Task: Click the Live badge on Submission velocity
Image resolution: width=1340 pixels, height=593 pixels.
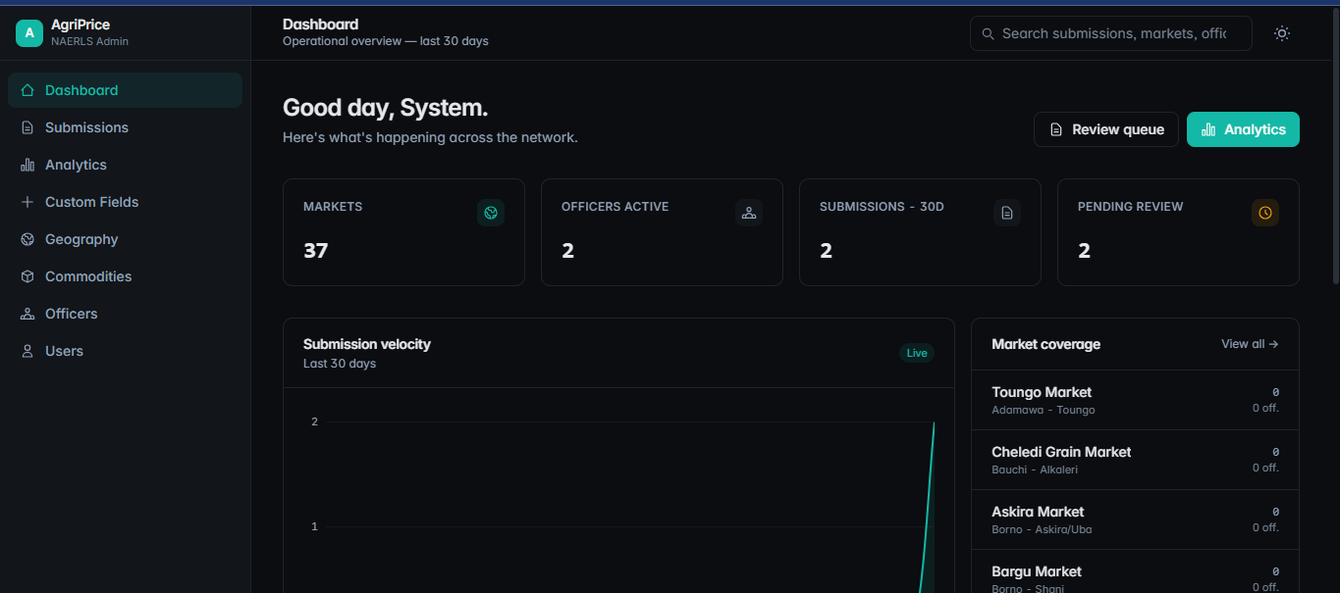Action: tap(917, 353)
